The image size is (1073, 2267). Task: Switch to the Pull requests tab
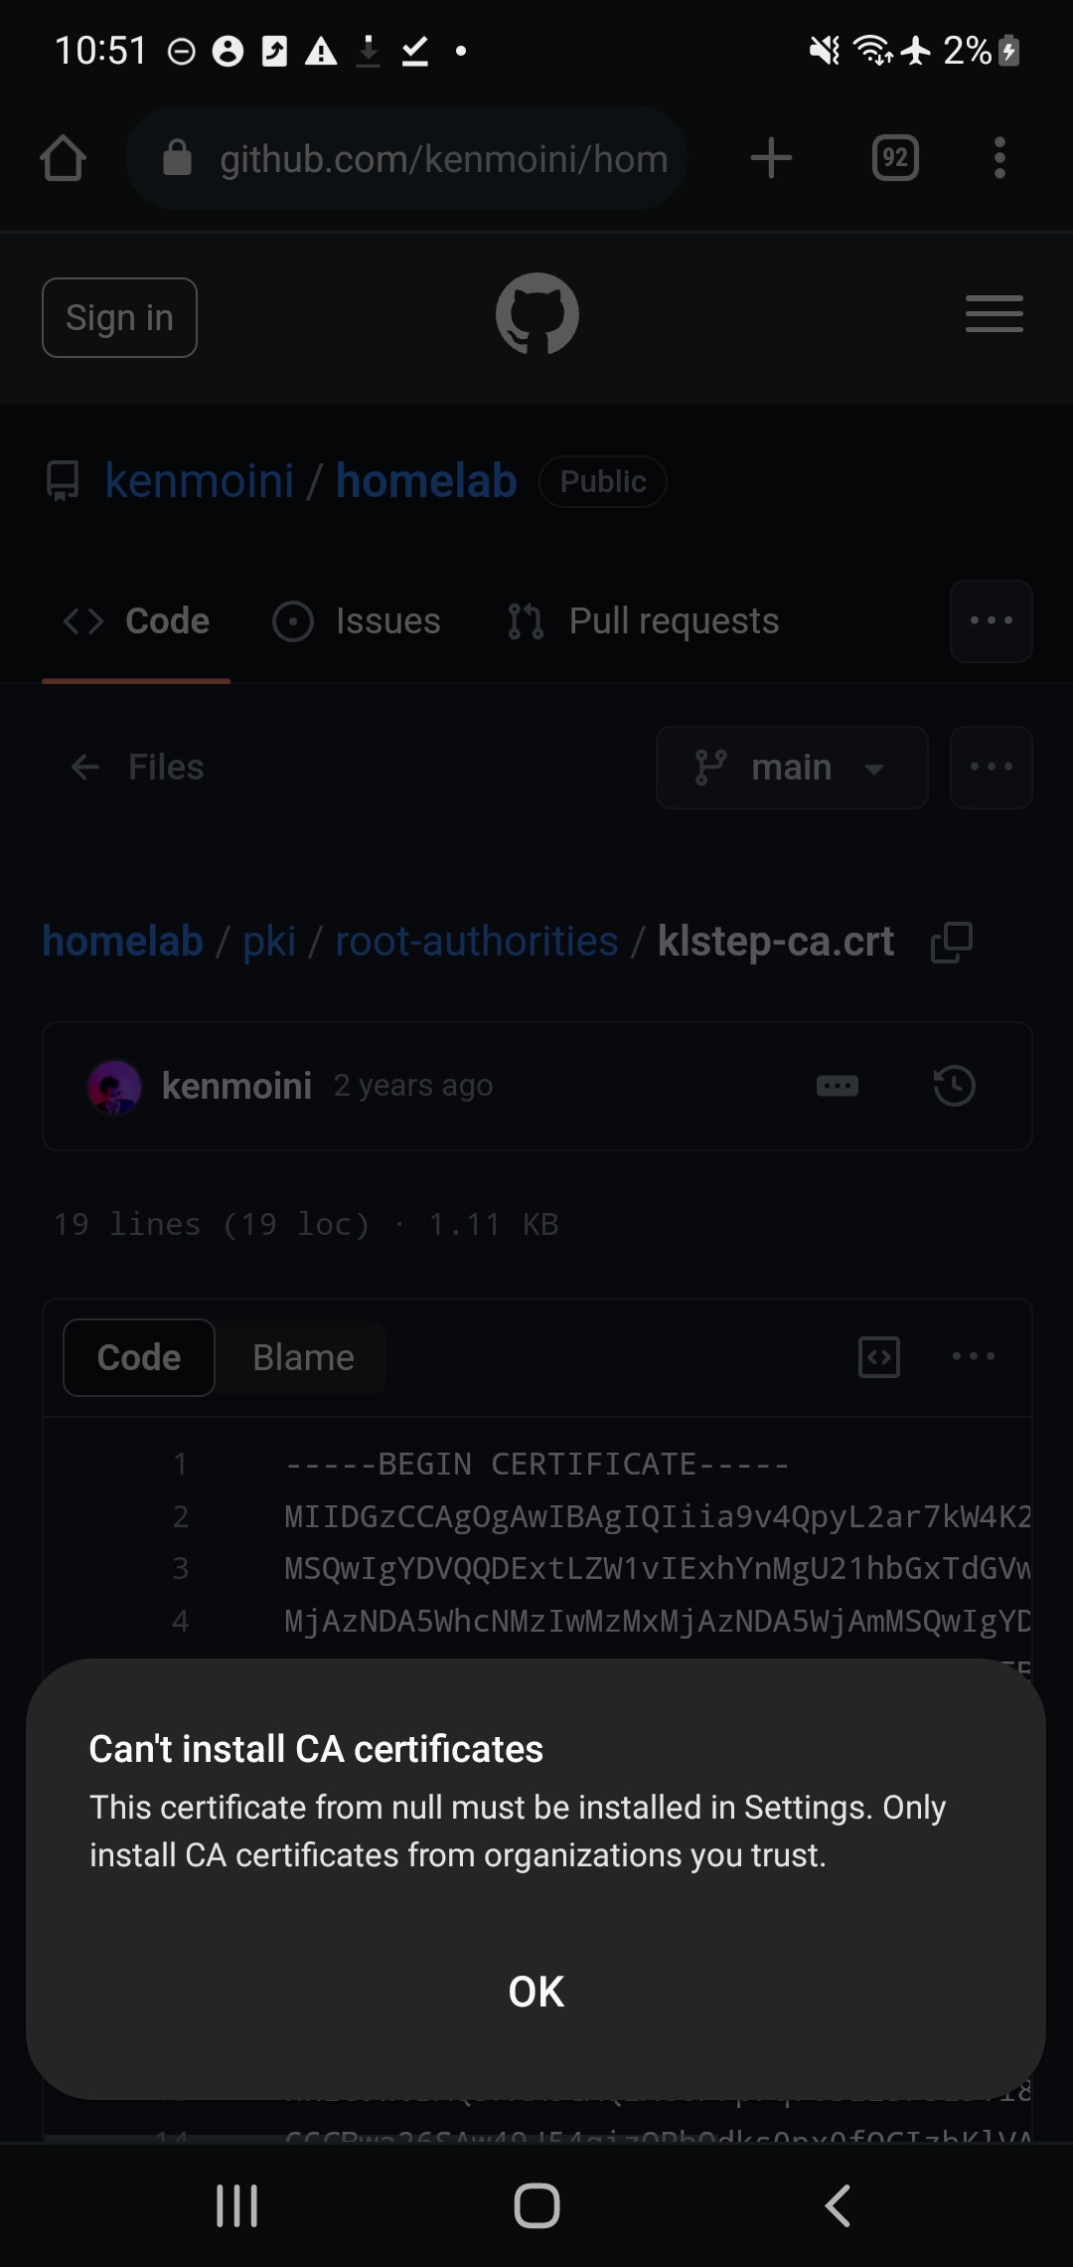[x=644, y=621]
